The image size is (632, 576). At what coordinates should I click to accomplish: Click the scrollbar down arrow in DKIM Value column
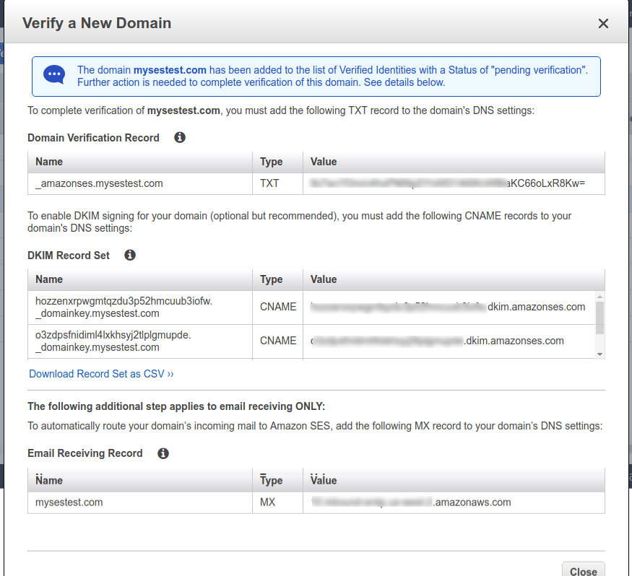tap(599, 354)
